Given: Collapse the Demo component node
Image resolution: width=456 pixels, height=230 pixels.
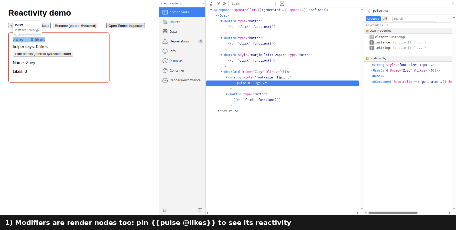Looking at the screenshot, I should (x=216, y=16).
